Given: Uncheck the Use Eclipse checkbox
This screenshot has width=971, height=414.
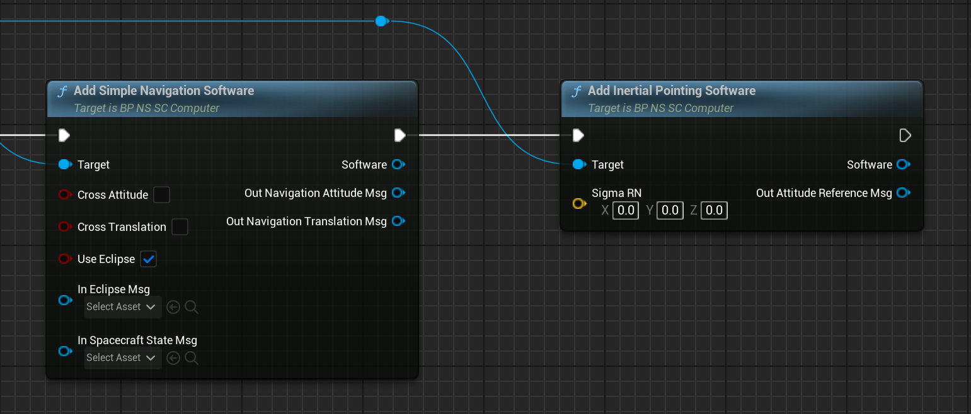Looking at the screenshot, I should click(149, 259).
